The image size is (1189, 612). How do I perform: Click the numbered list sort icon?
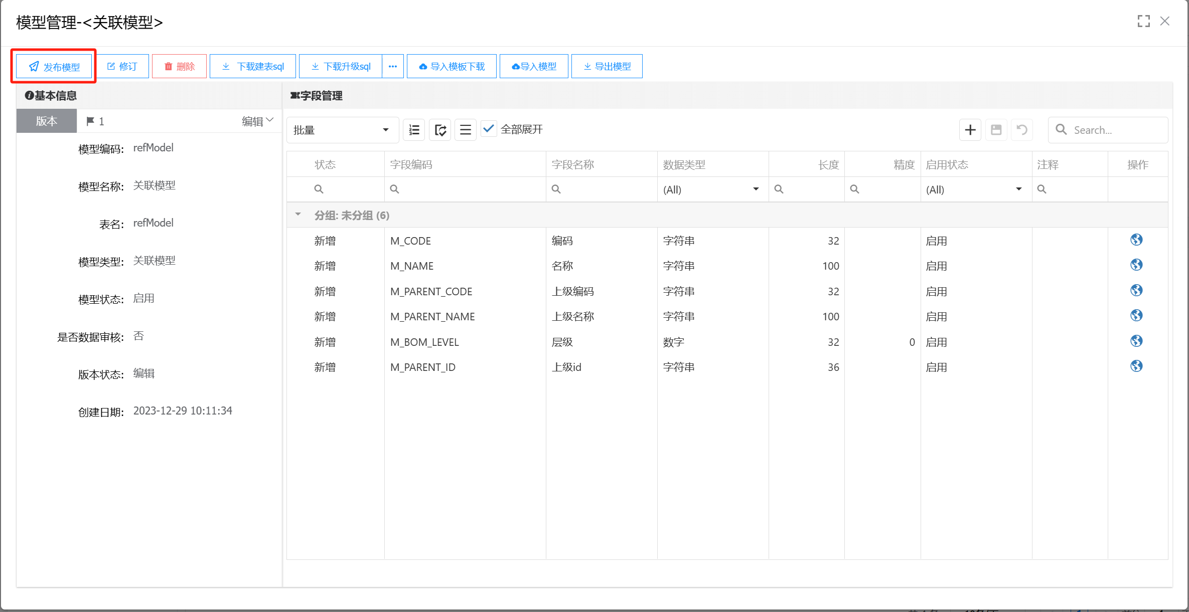414,130
